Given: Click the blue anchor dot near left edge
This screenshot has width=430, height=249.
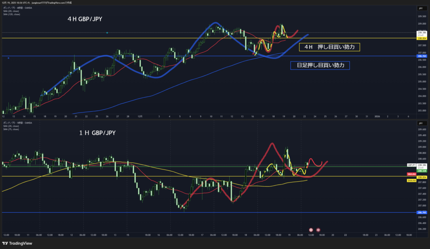Looking at the screenshot, I should 9,58.
